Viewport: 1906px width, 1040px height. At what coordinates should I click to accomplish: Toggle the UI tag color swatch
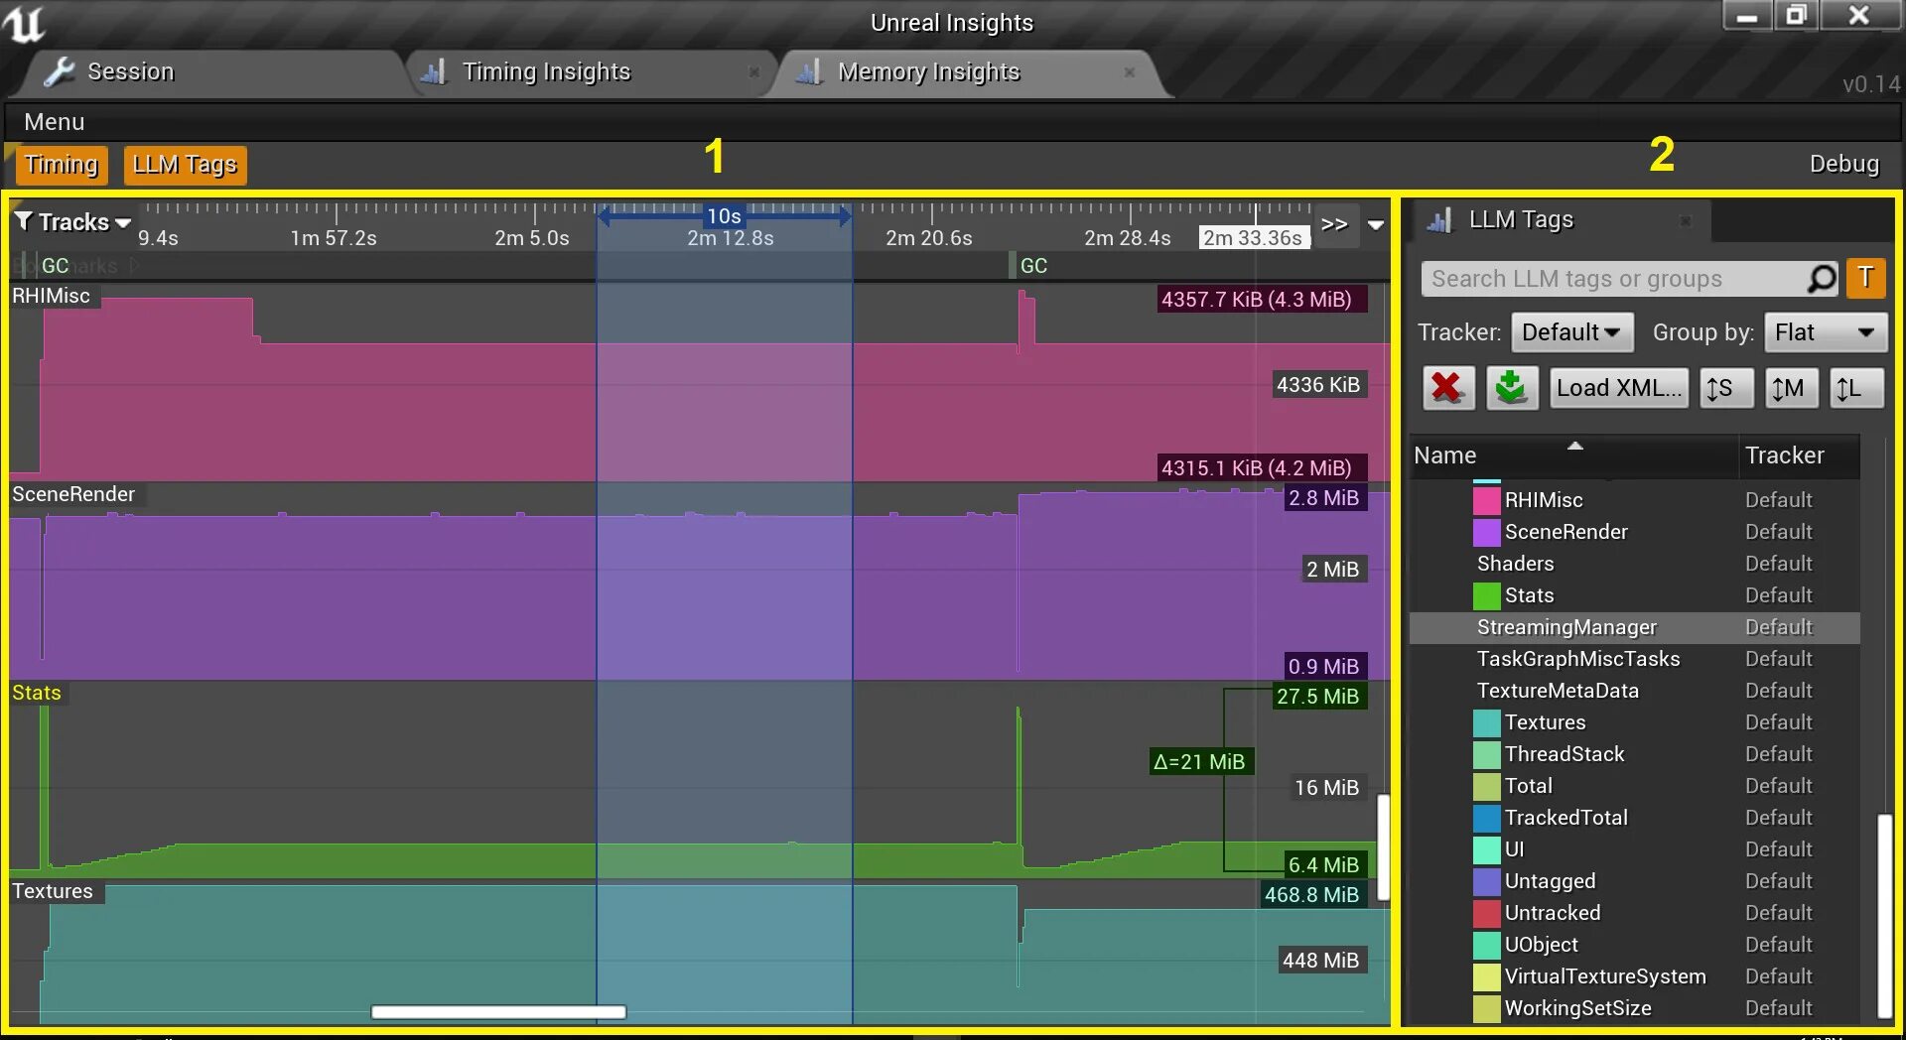click(1486, 849)
